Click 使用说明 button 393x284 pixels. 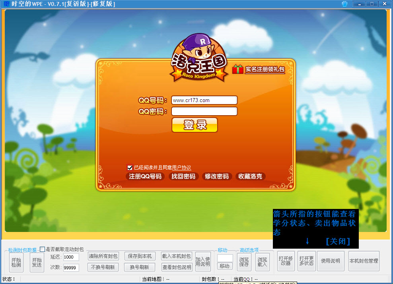(x=331, y=261)
